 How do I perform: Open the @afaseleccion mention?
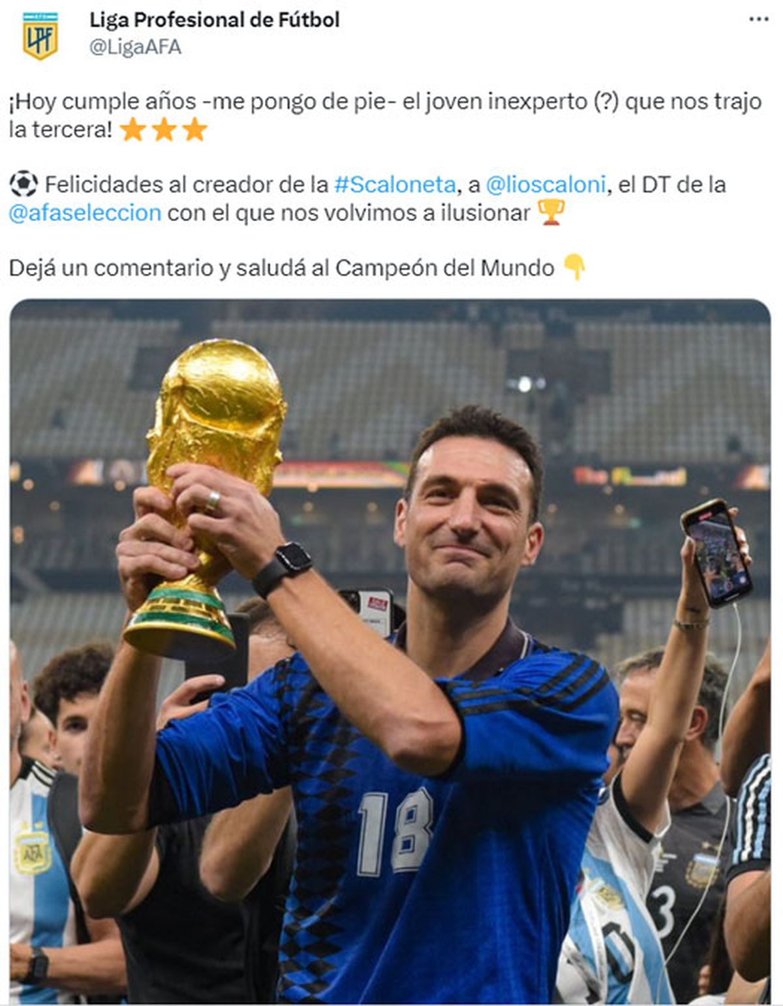pos(85,213)
